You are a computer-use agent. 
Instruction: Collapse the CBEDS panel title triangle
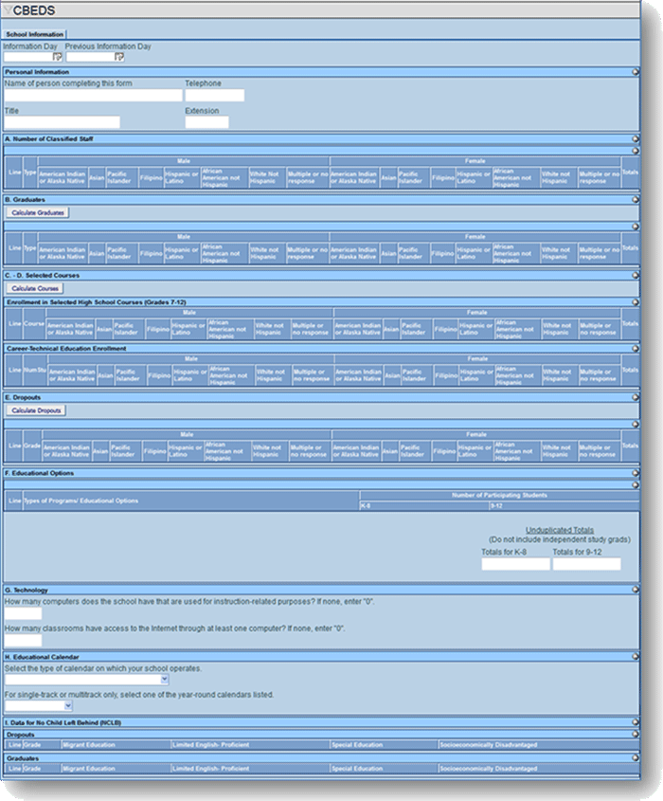[x=8, y=10]
